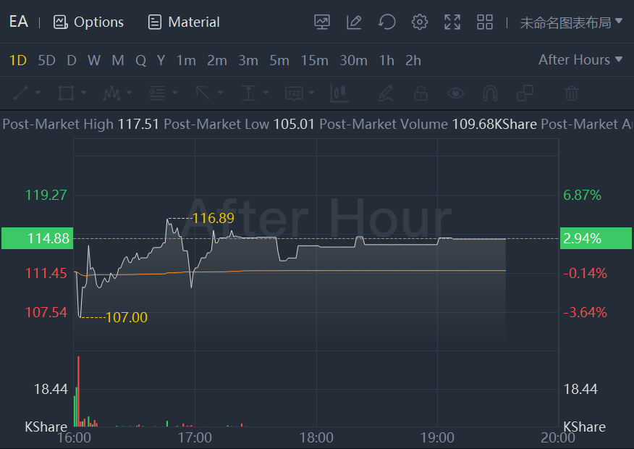Image resolution: width=634 pixels, height=449 pixels.
Task: Click the edit drawing pencil icon
Action: click(354, 22)
